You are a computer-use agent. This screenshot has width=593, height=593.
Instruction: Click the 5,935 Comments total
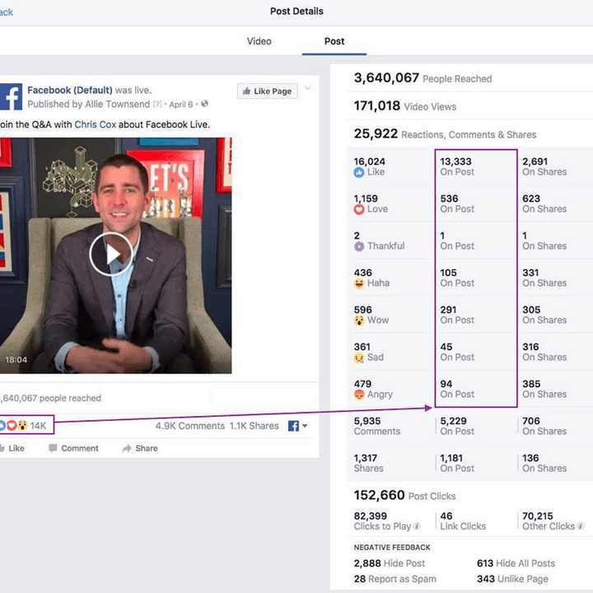[x=377, y=426]
